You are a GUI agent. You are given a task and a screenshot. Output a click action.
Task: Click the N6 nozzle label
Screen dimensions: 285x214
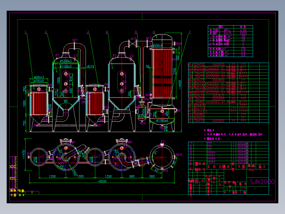[x=106, y=85]
